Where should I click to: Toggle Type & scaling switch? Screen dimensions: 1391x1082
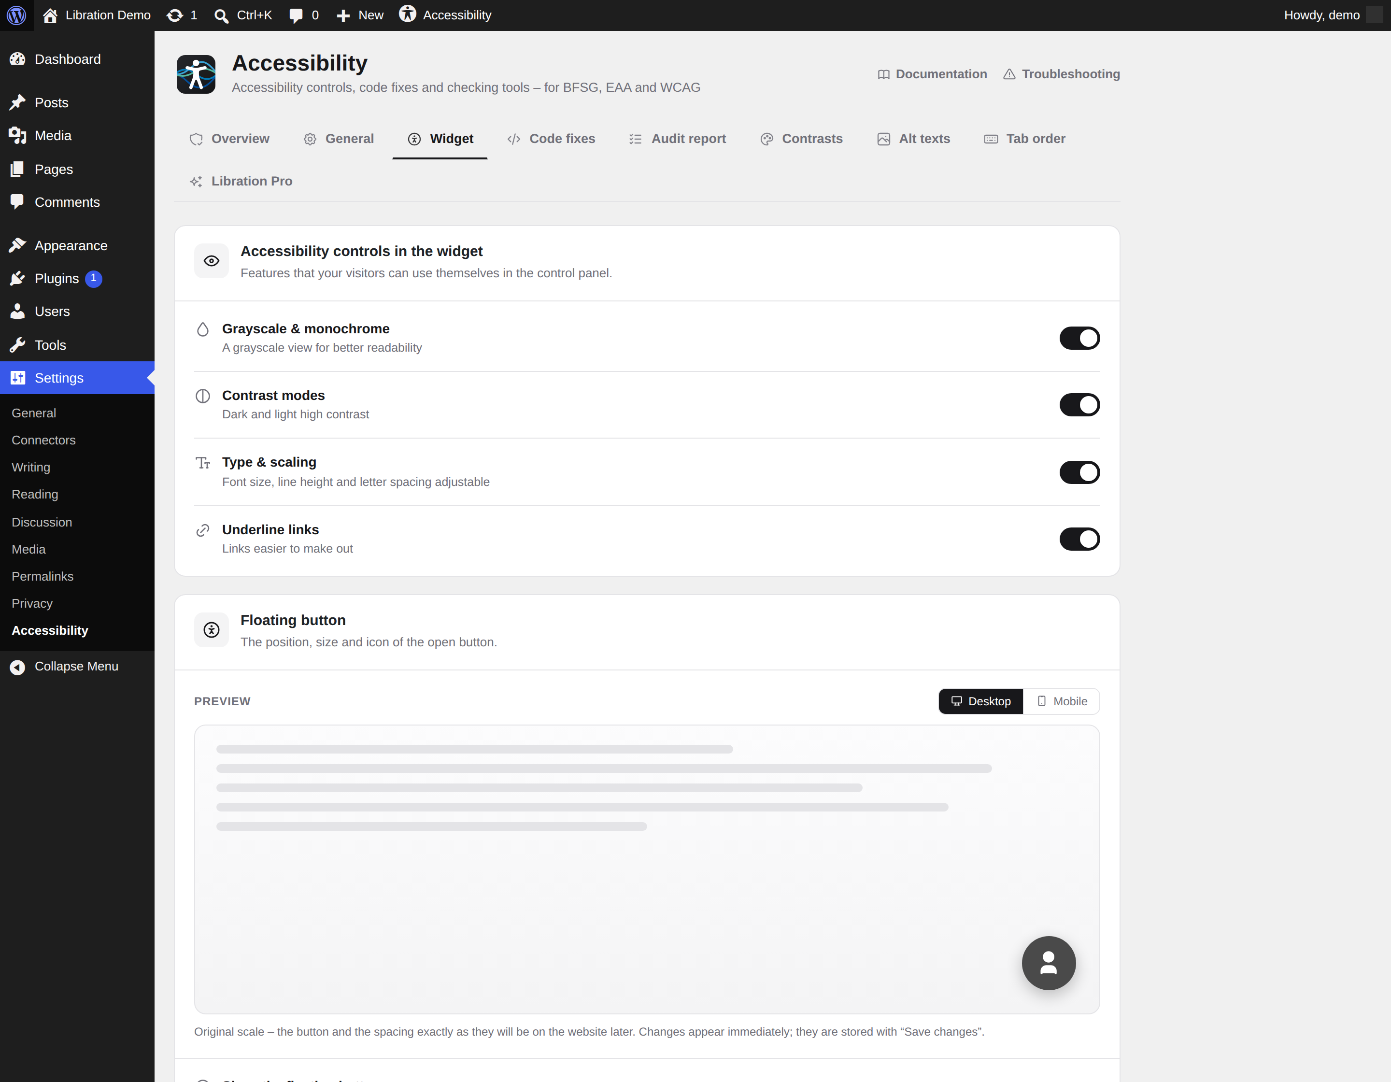1079,472
